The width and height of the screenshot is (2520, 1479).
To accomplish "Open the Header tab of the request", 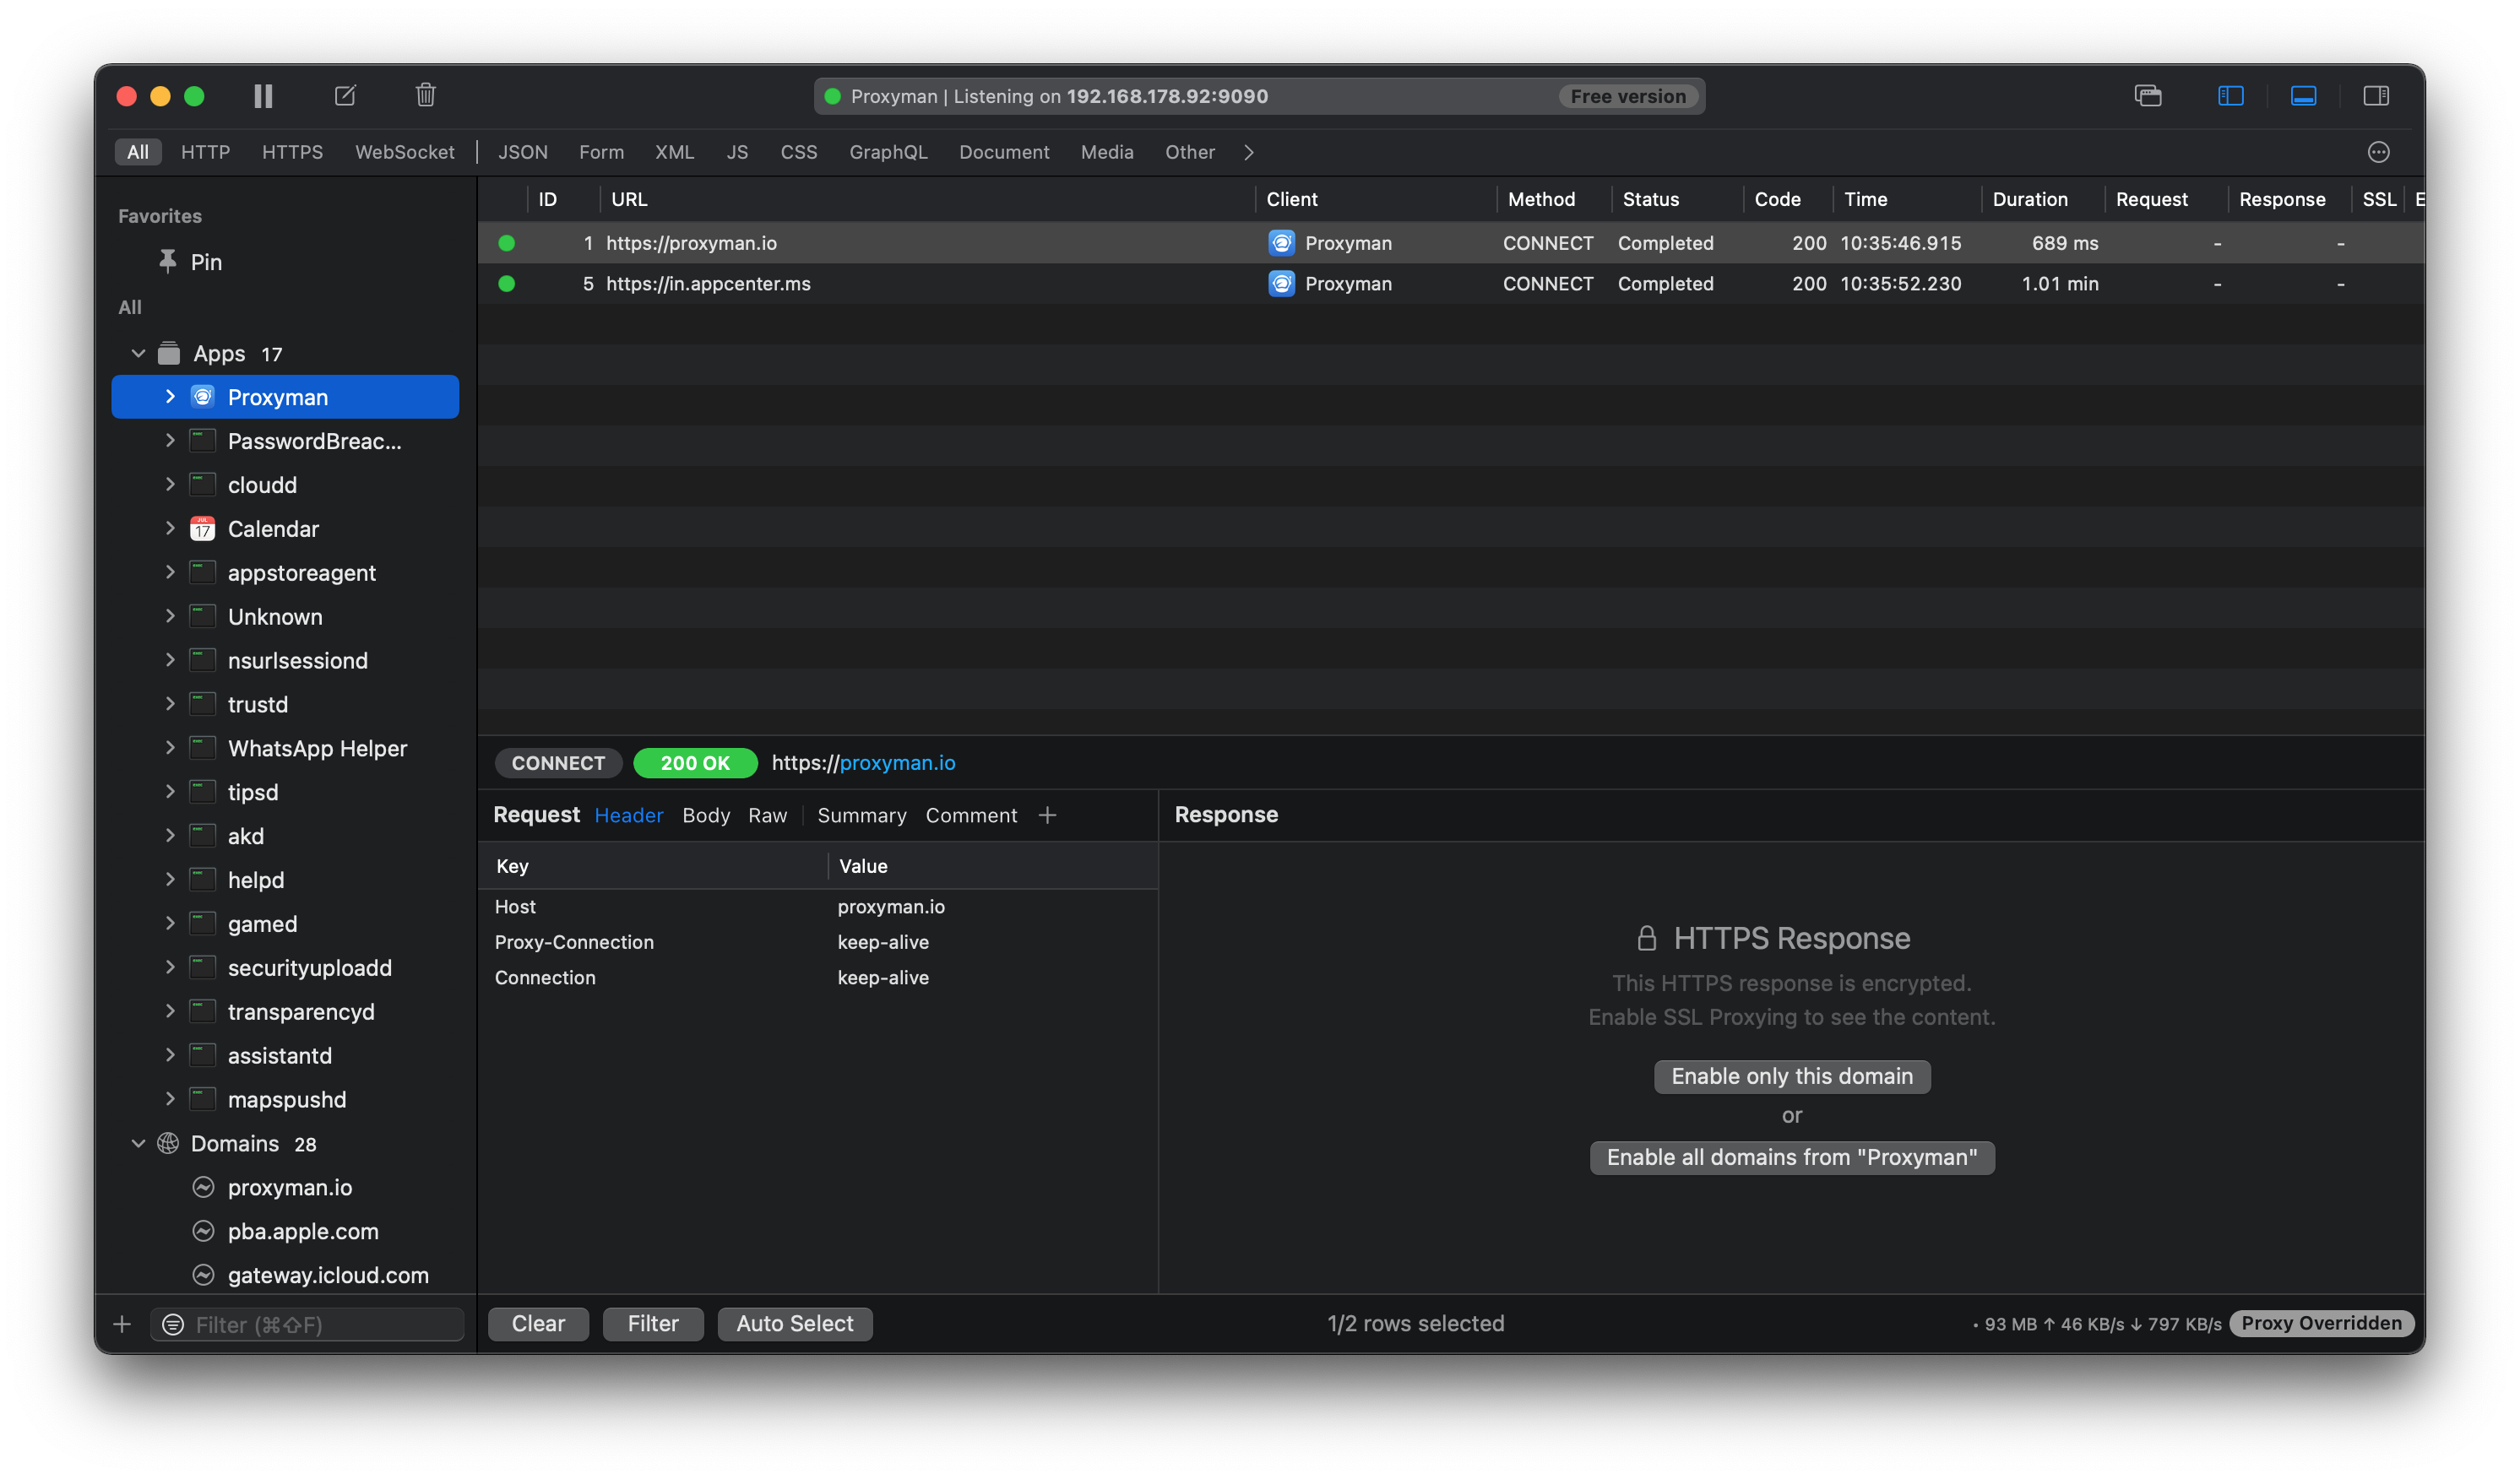I will [628, 815].
